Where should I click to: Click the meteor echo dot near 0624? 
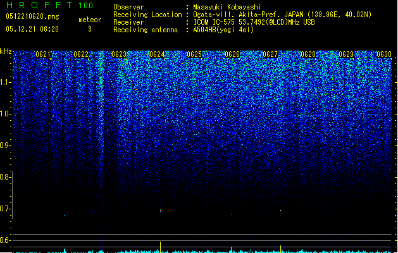tap(160, 211)
